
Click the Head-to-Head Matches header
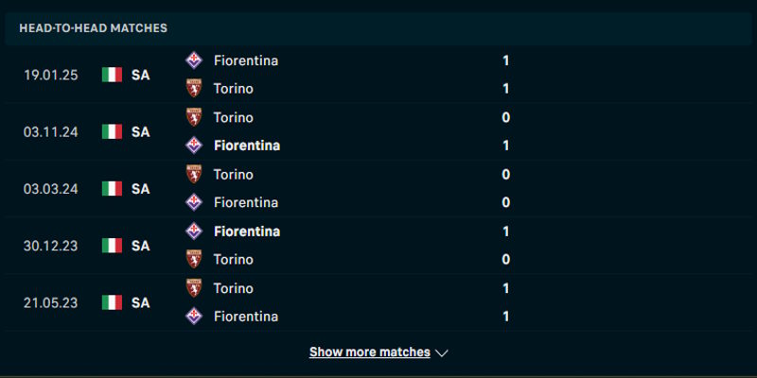click(x=93, y=28)
